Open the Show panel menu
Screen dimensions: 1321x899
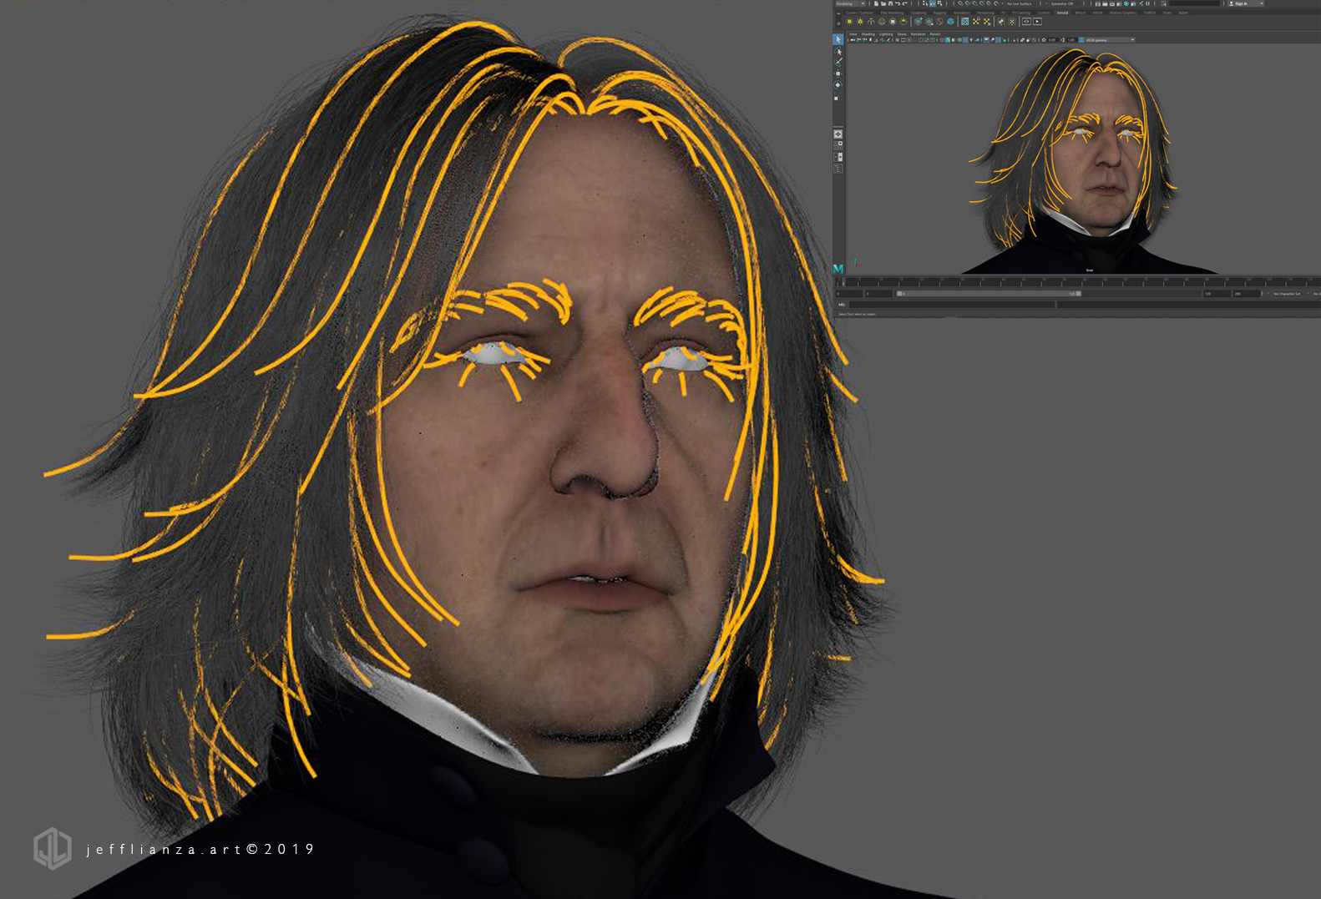click(x=902, y=34)
